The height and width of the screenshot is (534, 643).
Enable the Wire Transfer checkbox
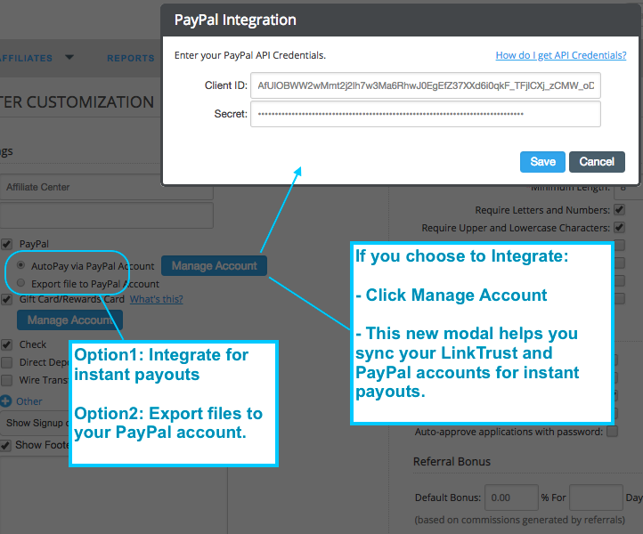pyautogui.click(x=6, y=380)
